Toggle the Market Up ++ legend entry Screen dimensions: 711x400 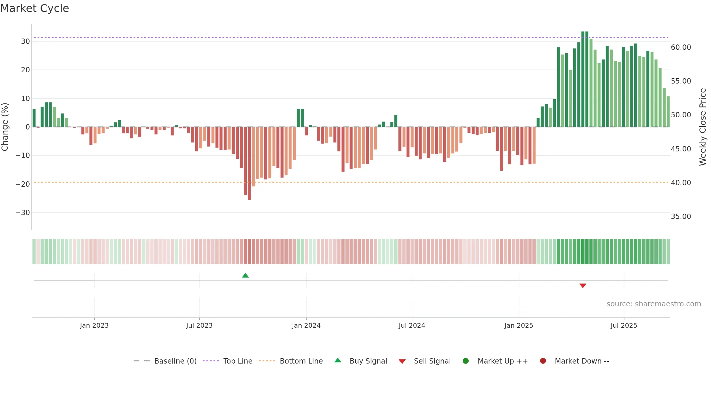coord(495,361)
